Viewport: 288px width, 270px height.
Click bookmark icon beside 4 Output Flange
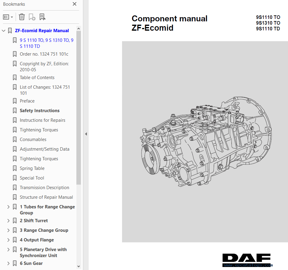pos(15,240)
